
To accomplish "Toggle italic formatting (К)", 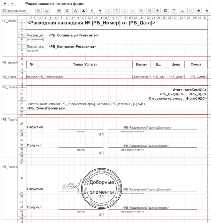I will tap(92, 11).
